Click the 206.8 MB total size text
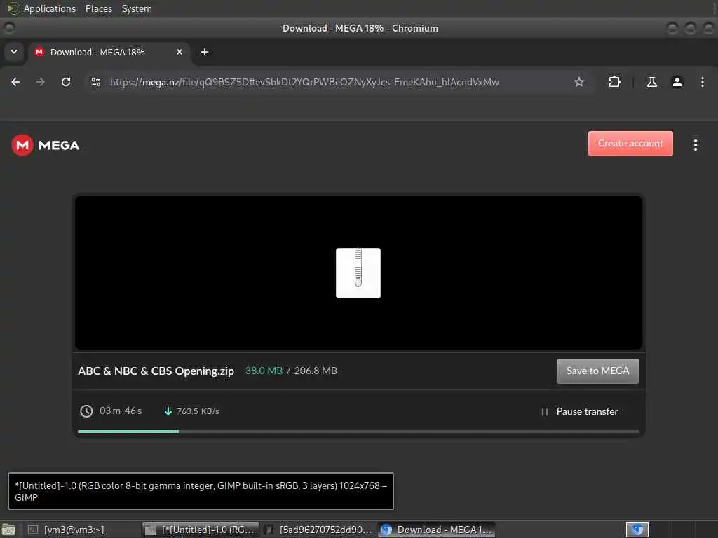Screen dimensions: 718x538 [x=316, y=371]
